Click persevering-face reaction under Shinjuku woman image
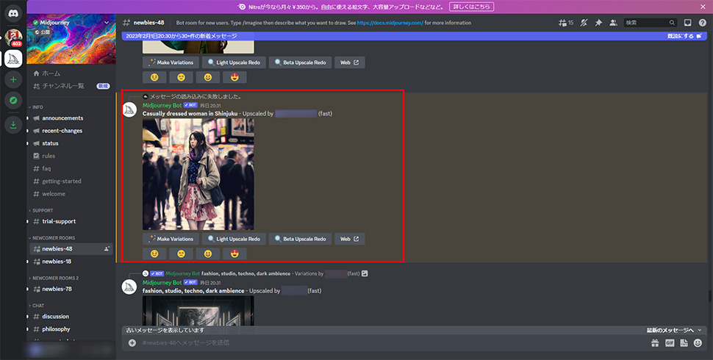713x360 pixels. (x=154, y=253)
